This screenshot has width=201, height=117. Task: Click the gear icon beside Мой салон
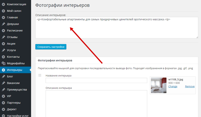tap(4, 11)
